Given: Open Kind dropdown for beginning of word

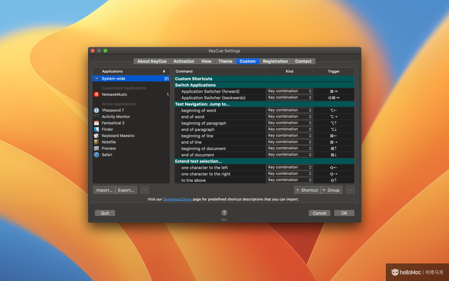Looking at the screenshot, I should (x=289, y=110).
